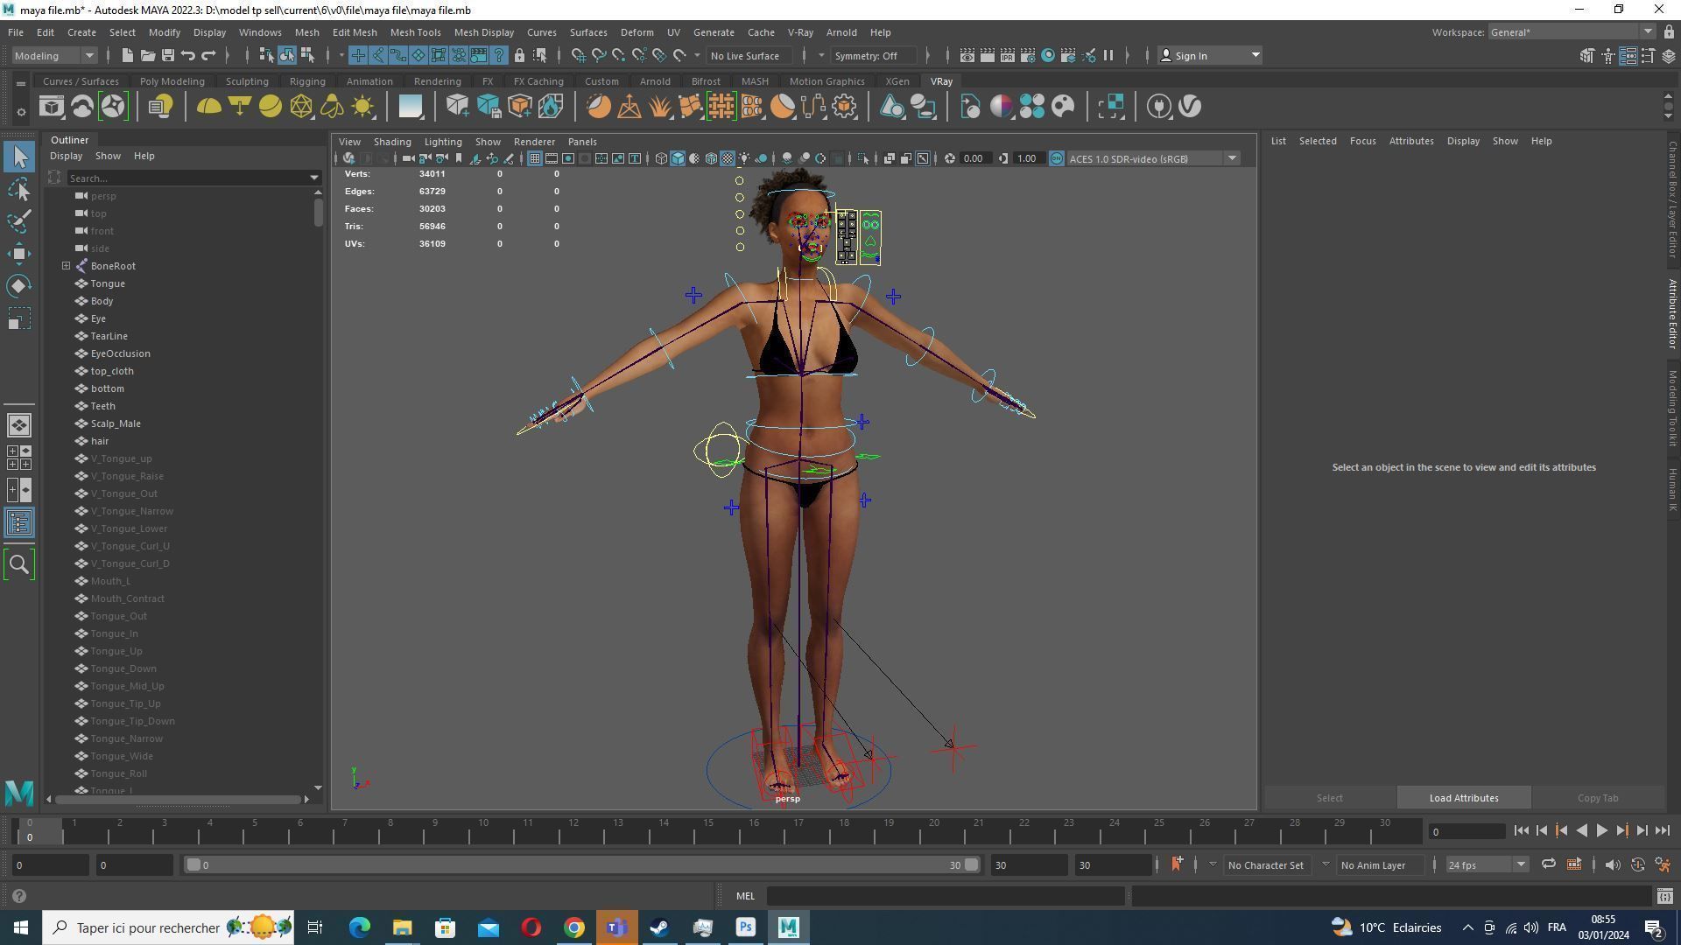Toggle isolate select in viewport toolbar
This screenshot has width=1681, height=945.
click(863, 159)
